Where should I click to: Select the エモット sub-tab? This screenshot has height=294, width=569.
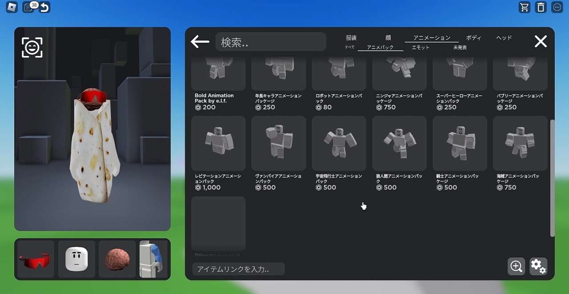(421, 47)
